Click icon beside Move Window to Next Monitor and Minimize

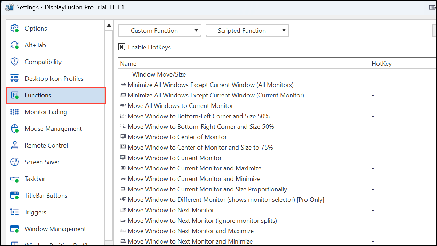pyautogui.click(x=123, y=241)
